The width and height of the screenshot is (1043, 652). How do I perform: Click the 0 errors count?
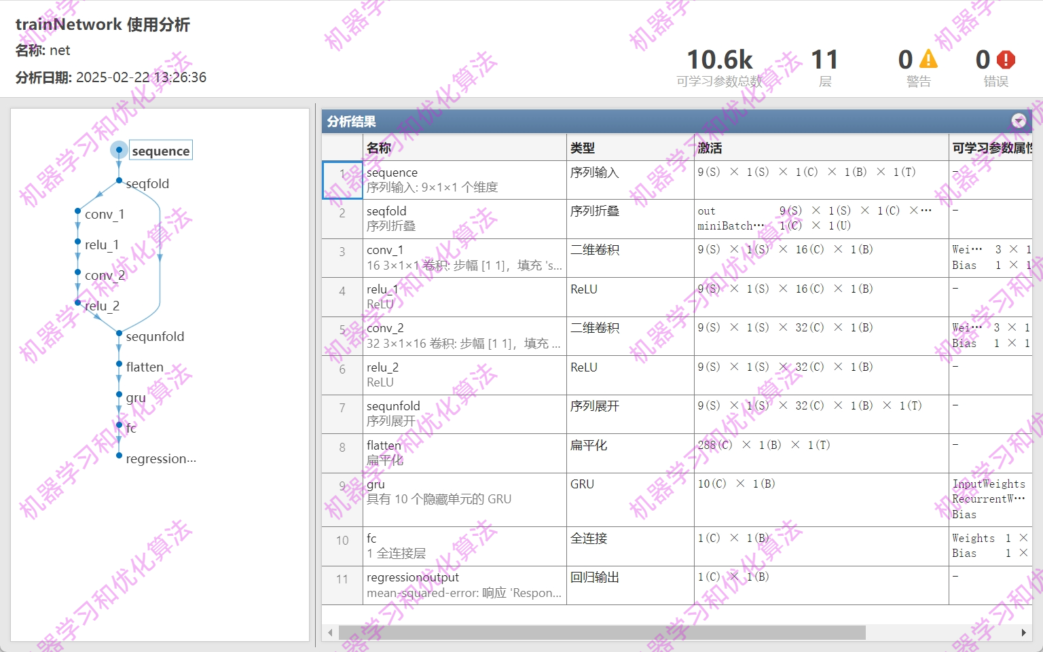coord(983,60)
